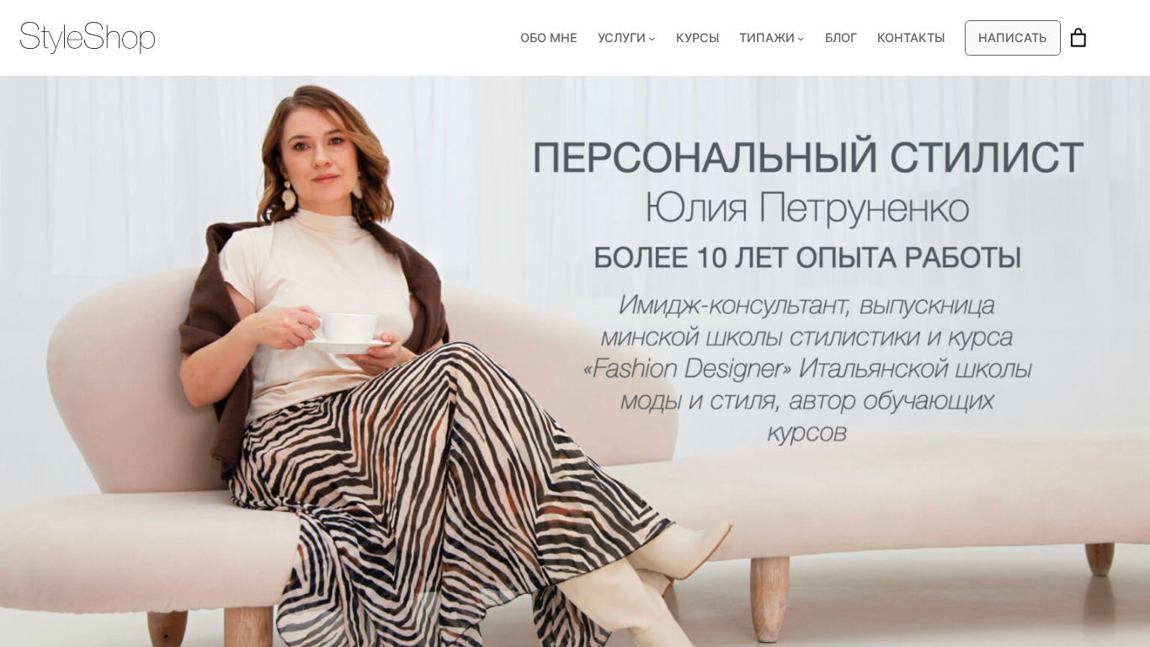Viewport: 1150px width, 647px height.
Task: Click the name Юлия Петруненко
Action: (x=807, y=208)
